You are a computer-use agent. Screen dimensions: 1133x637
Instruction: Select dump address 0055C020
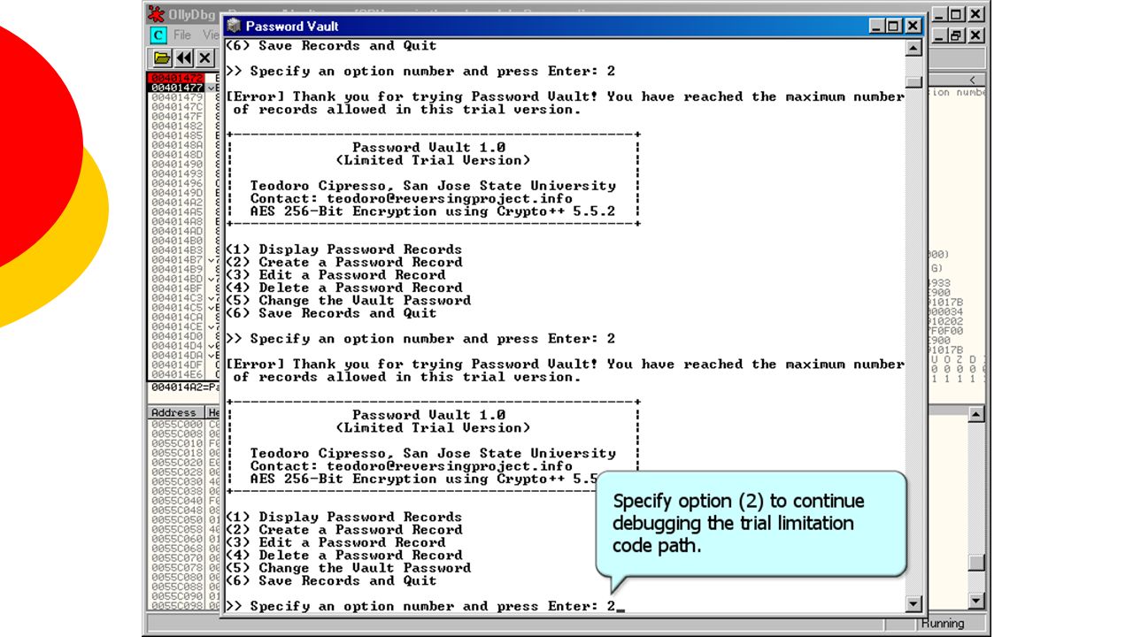[x=177, y=463]
